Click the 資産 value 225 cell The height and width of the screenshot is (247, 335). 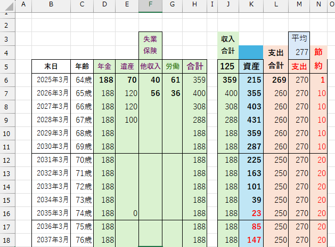tap(251, 160)
